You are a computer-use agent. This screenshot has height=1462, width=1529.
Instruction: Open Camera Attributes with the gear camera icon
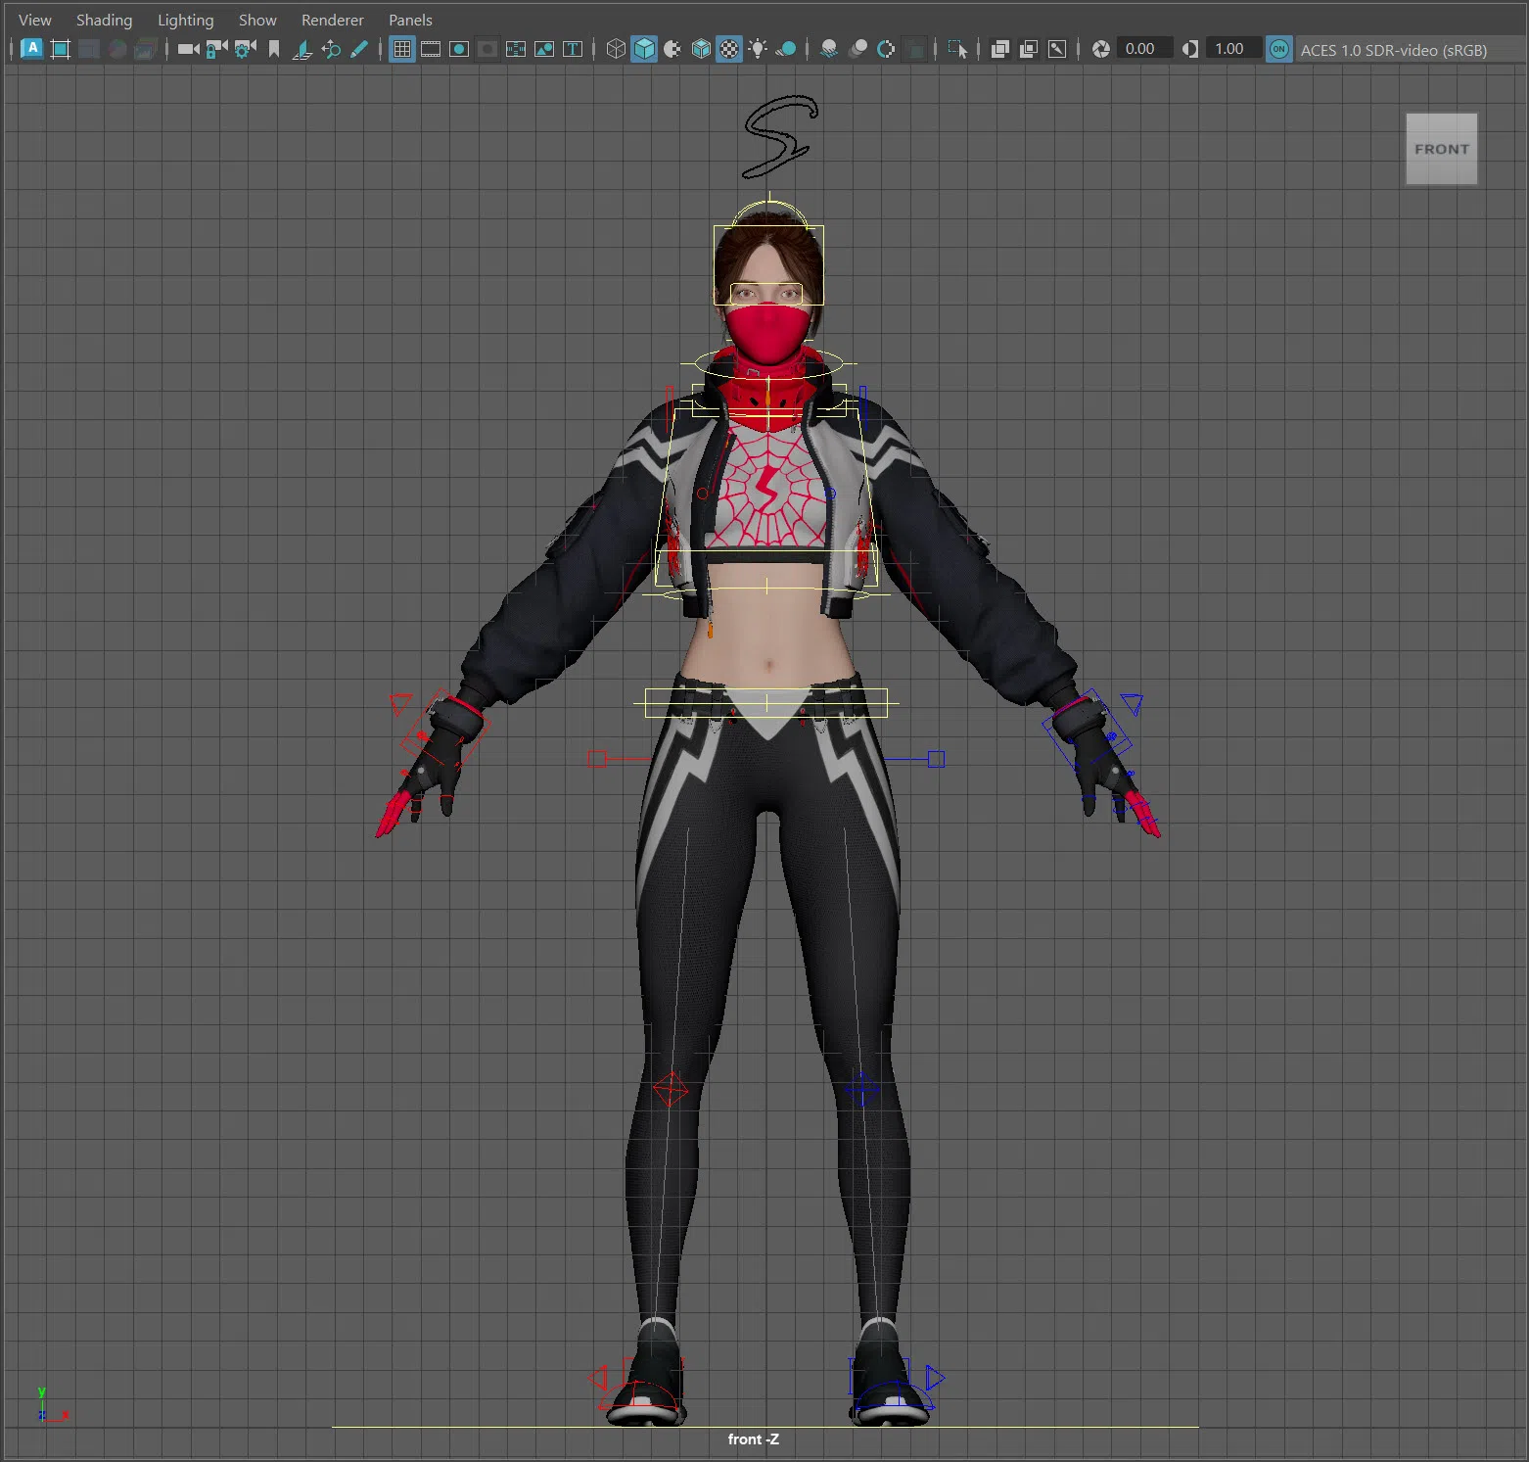coord(245,49)
